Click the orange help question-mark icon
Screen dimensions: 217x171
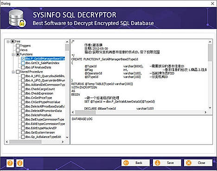[x=10, y=163]
